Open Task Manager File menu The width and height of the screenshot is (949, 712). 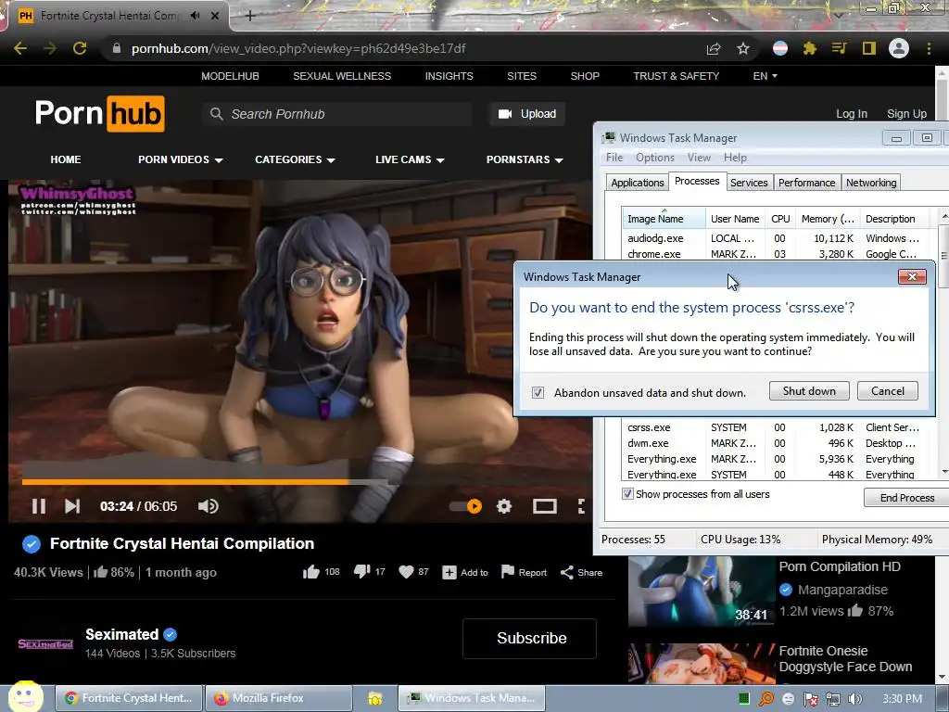(x=614, y=158)
